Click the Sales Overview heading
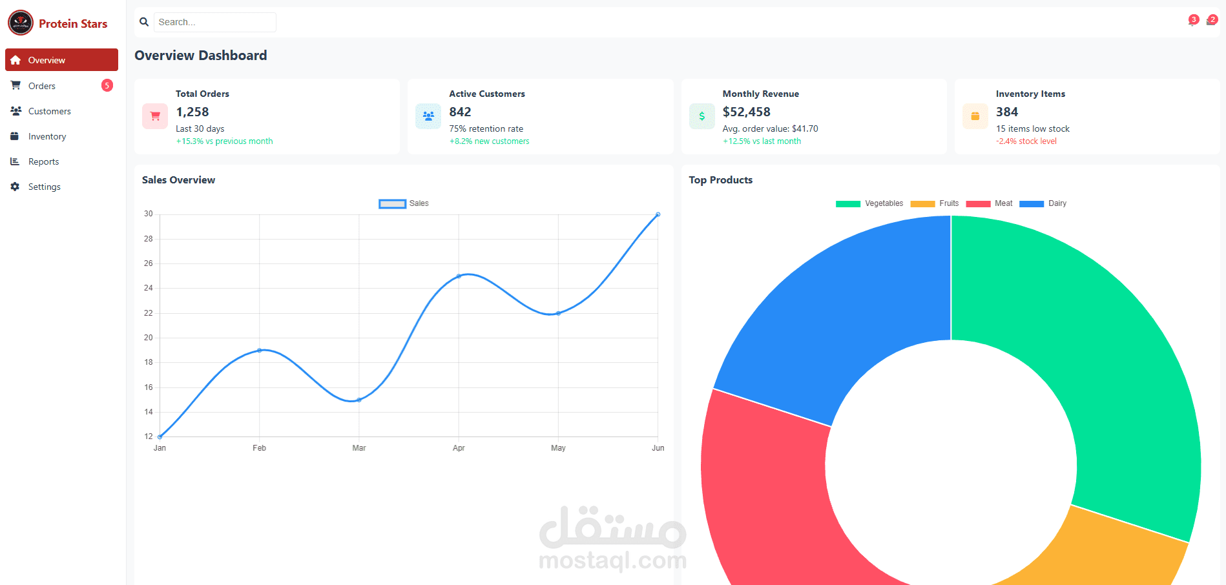Image resolution: width=1226 pixels, height=585 pixels. tap(179, 180)
